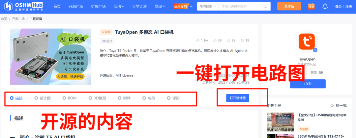Expand the chevron next to 星火计划

(191, 6)
